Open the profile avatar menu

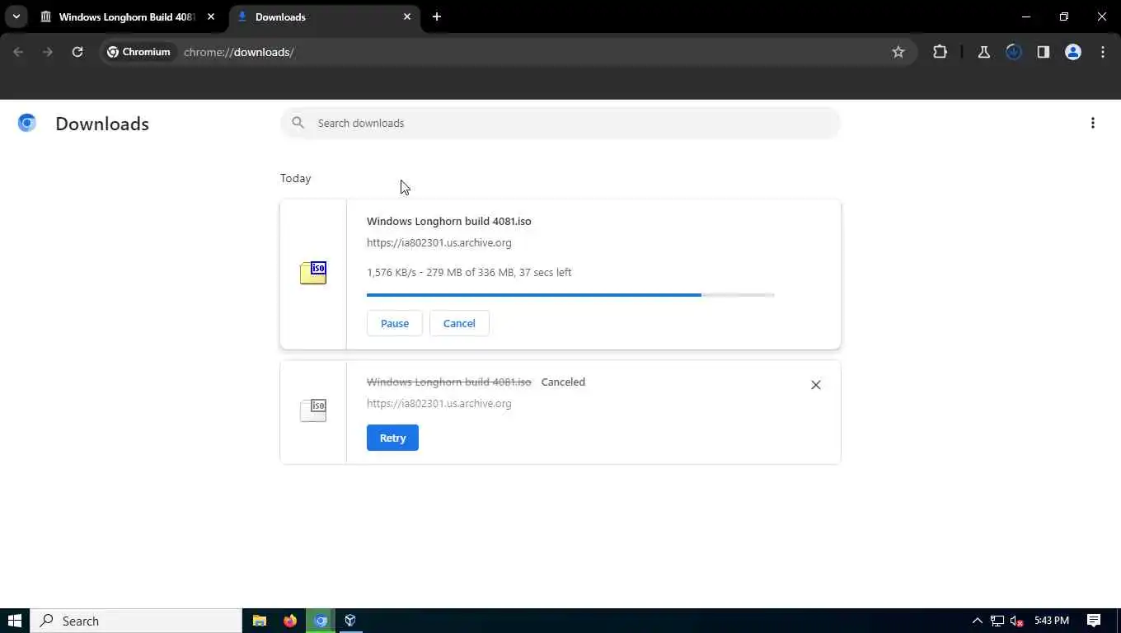[x=1073, y=52]
